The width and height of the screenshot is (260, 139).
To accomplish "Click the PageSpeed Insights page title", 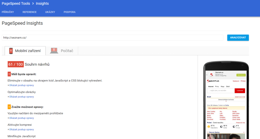I will 22,23.
